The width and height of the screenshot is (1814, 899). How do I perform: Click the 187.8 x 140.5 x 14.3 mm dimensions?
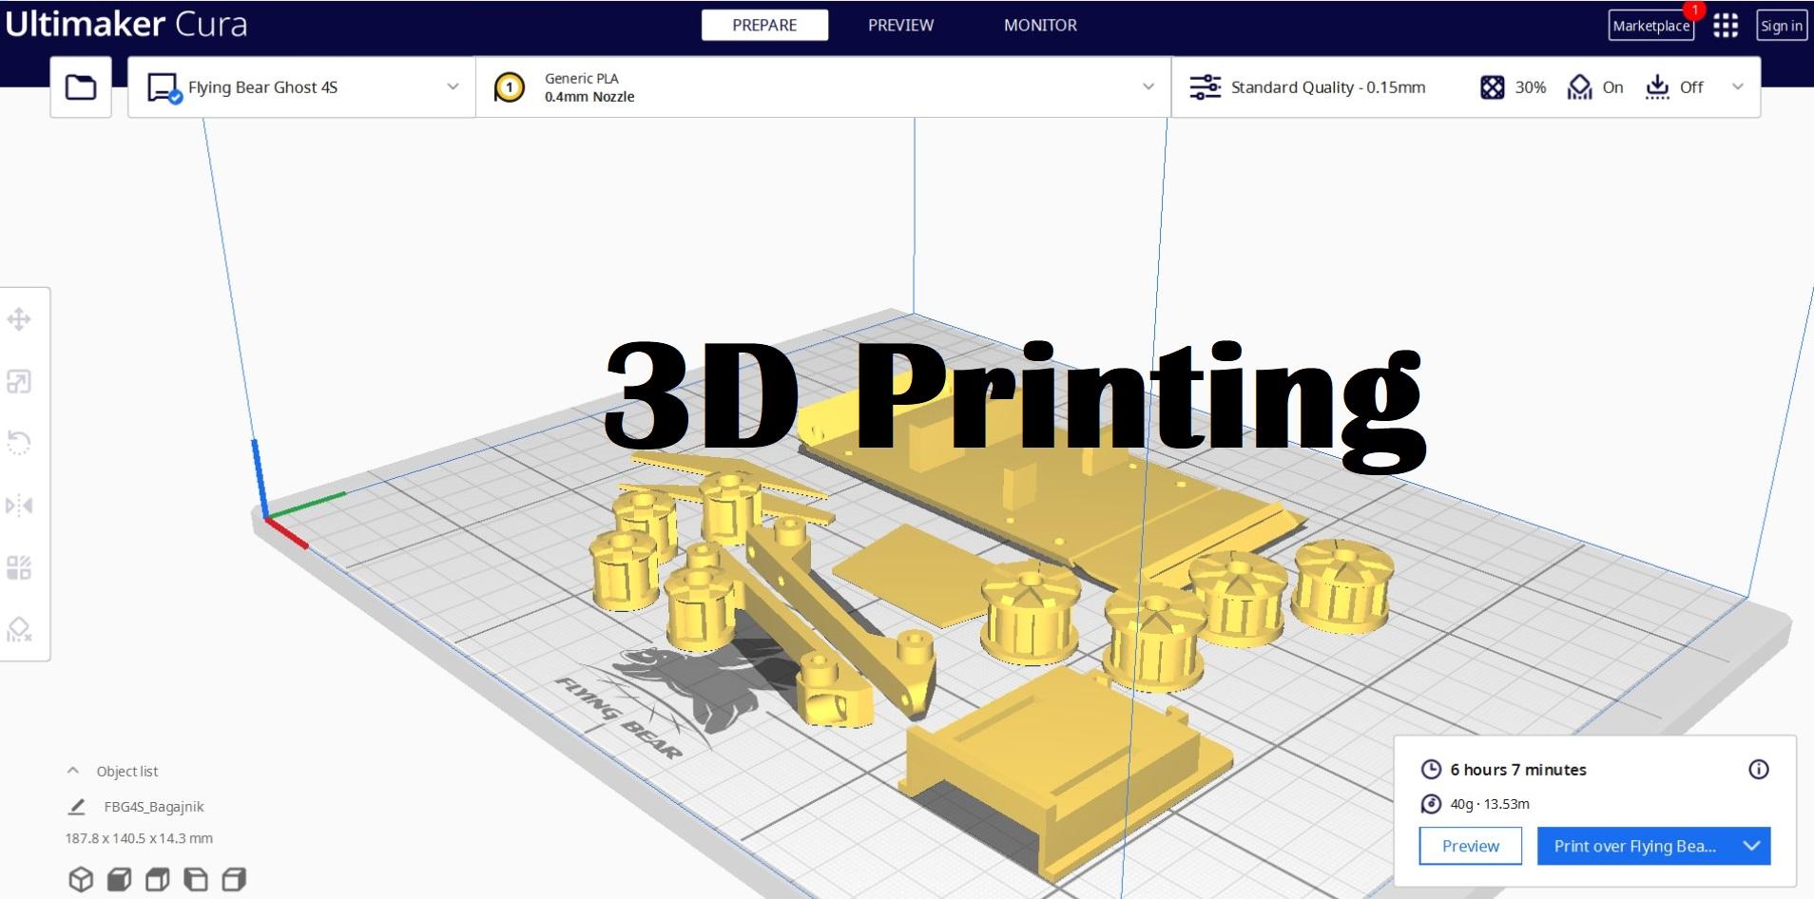pos(139,838)
